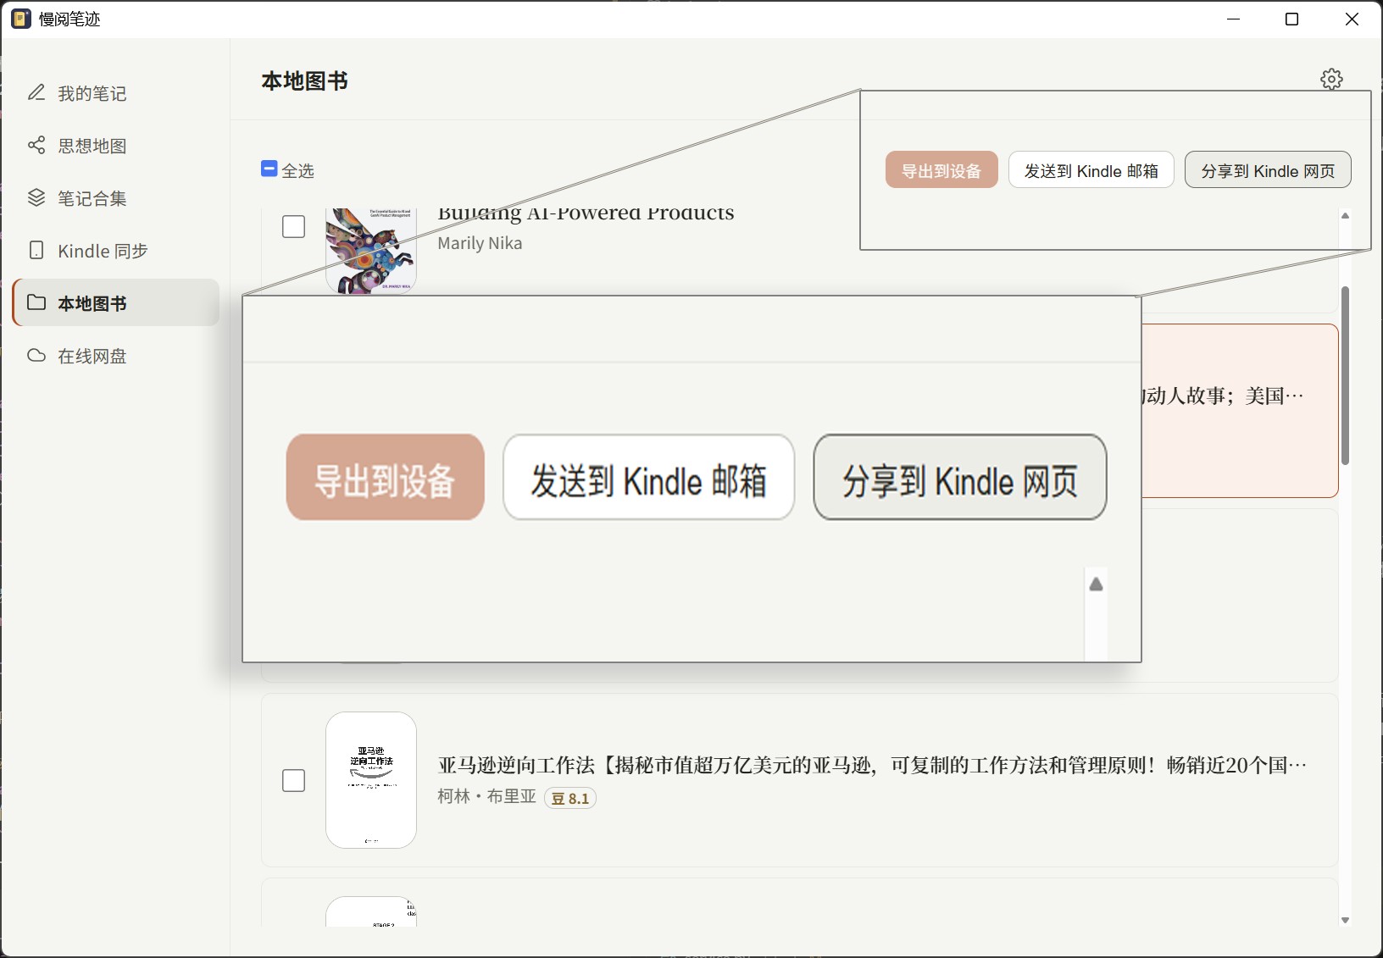1383x958 pixels.
Task: Go to 思想地图 in the sidebar
Action: click(115, 146)
